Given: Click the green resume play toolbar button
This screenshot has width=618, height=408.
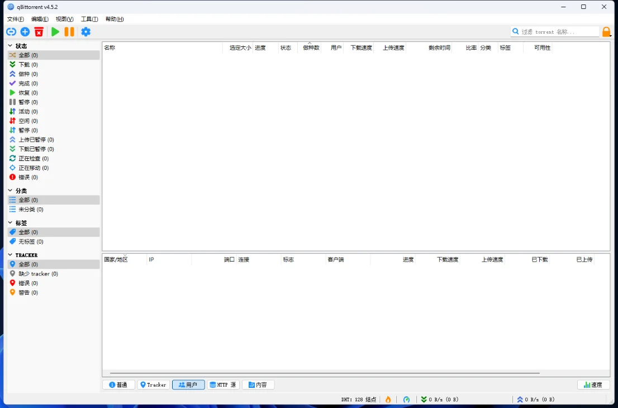Looking at the screenshot, I should coord(55,32).
